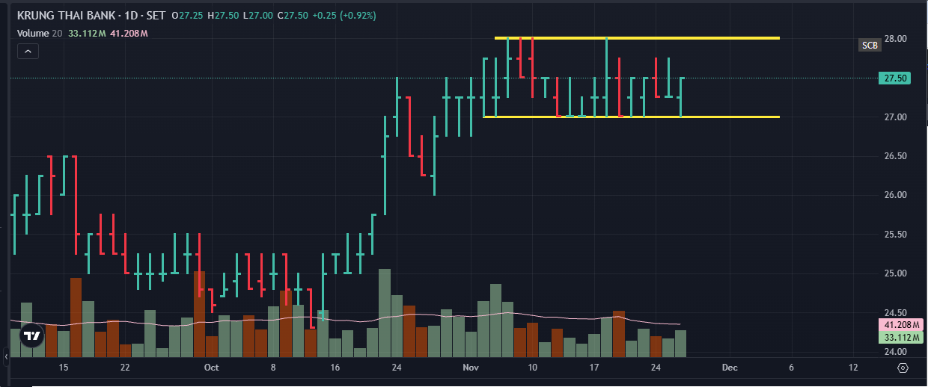Click the open value O27.25 in legend
Screen dimensions: 928x387
[187, 15]
